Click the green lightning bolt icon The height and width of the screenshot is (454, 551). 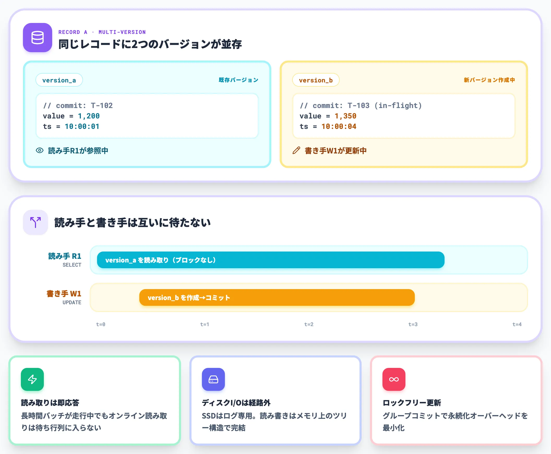[x=32, y=379]
